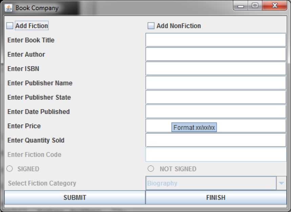
Task: Click the Enter Fiction Code input field
Action: 216,154
